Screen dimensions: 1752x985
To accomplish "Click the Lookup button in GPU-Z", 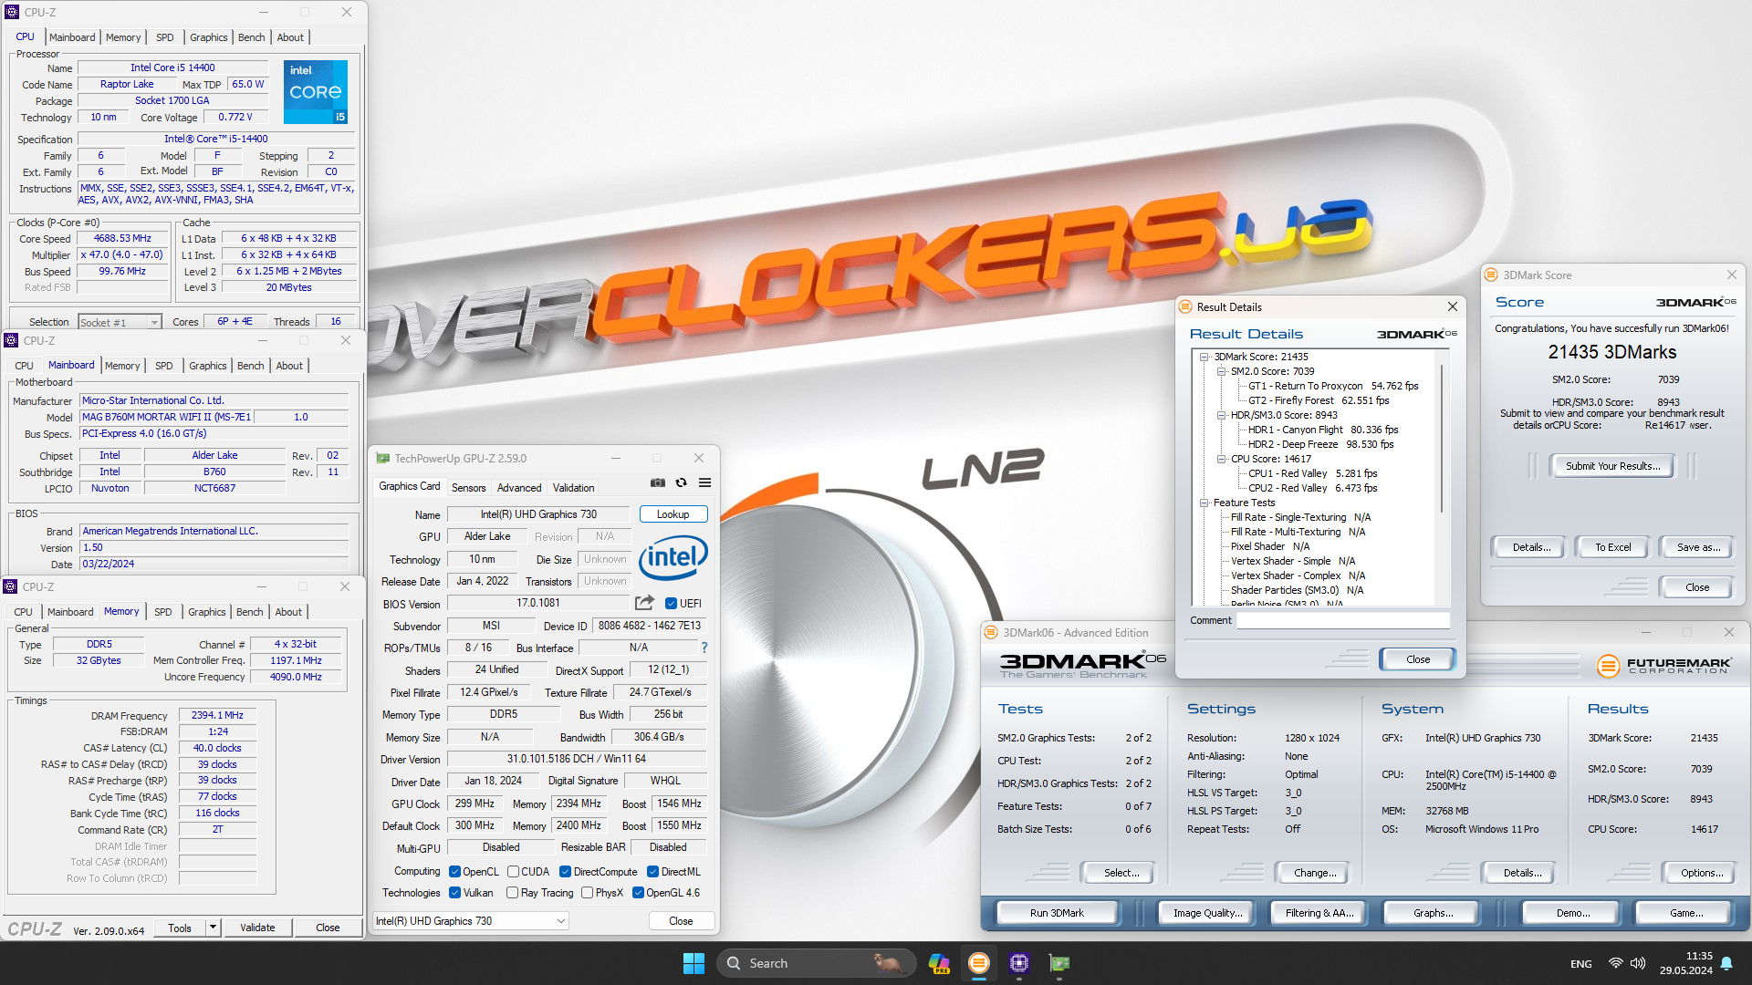I will pos(673,514).
